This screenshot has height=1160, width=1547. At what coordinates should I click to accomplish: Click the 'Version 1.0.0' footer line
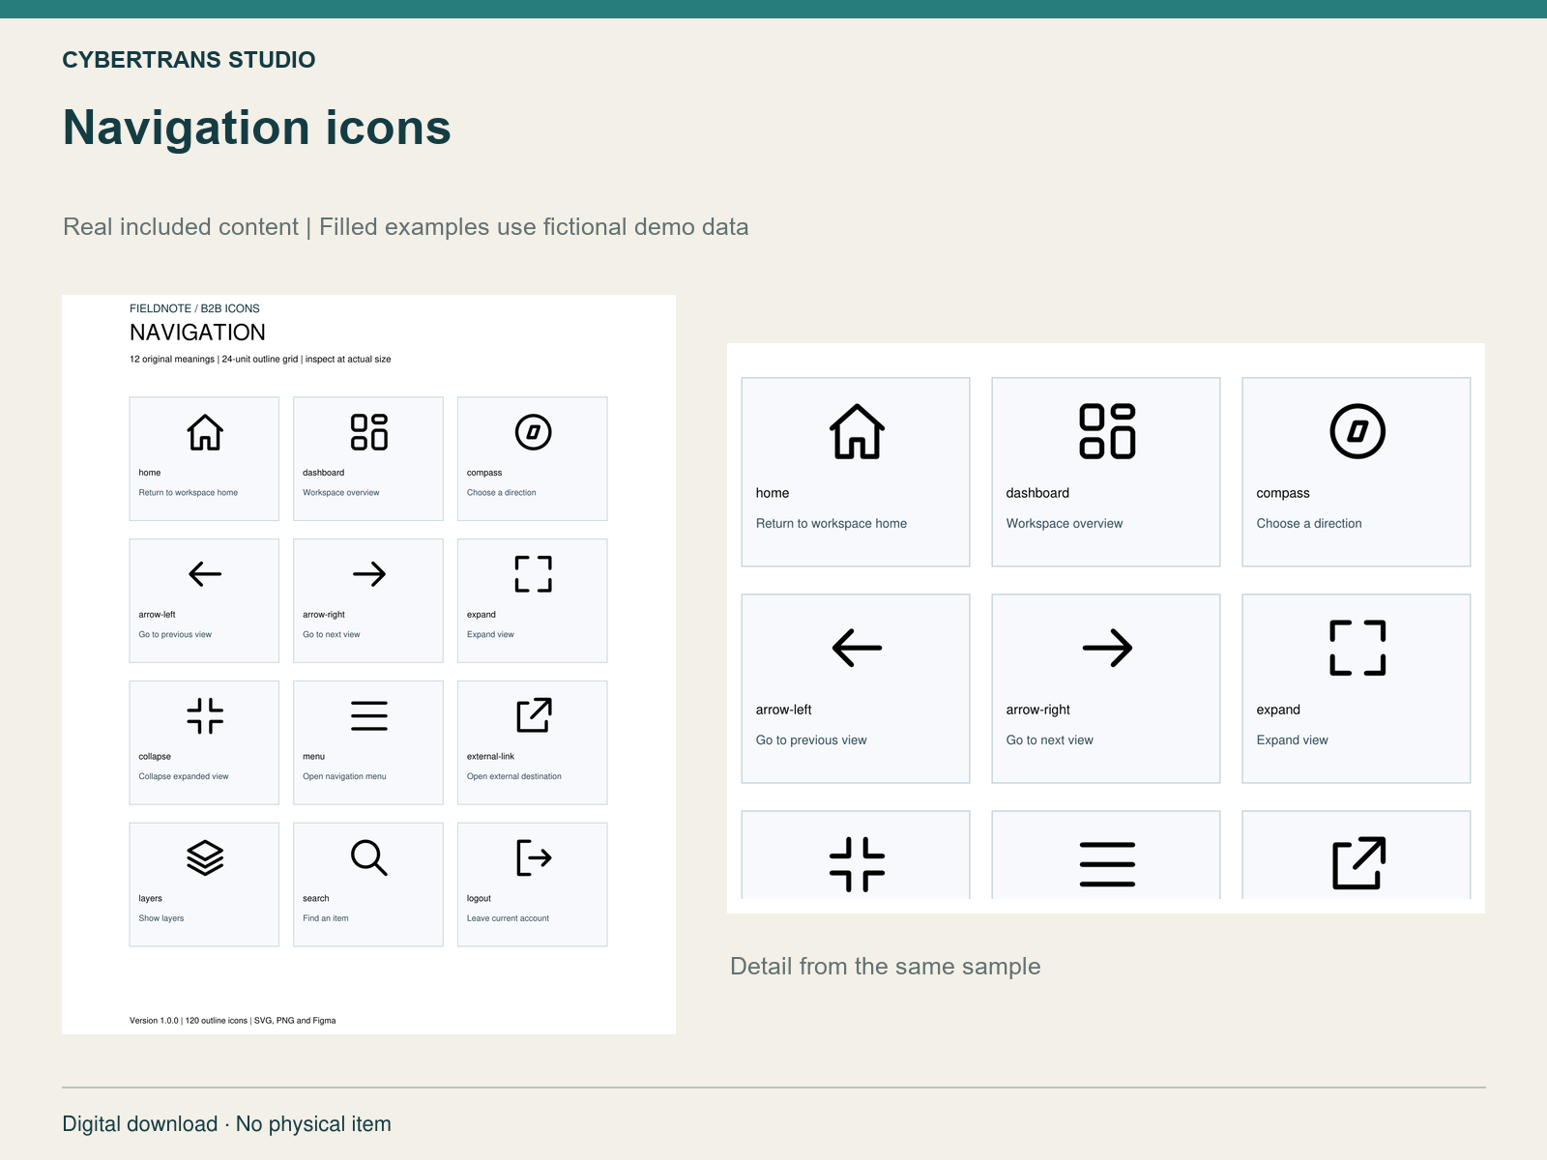coord(233,1021)
